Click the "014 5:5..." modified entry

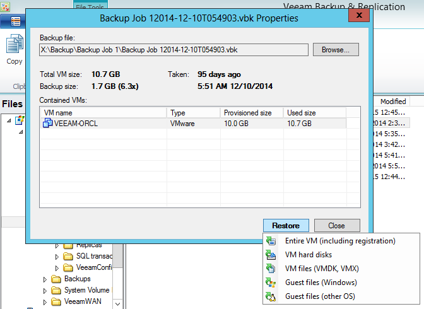390,166
